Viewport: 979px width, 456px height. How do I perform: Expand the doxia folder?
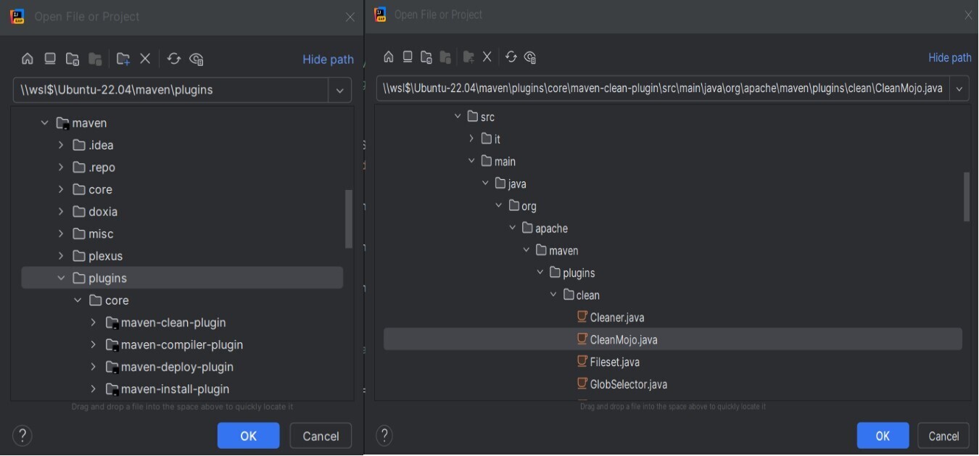tap(61, 212)
